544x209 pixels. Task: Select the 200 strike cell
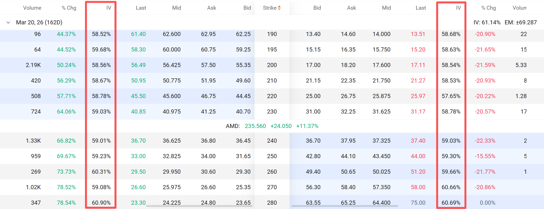click(272, 65)
